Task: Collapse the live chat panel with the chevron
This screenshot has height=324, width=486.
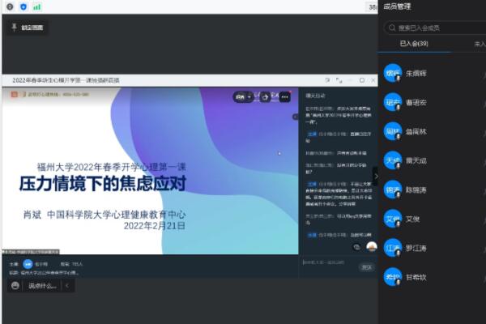Action: point(376,177)
